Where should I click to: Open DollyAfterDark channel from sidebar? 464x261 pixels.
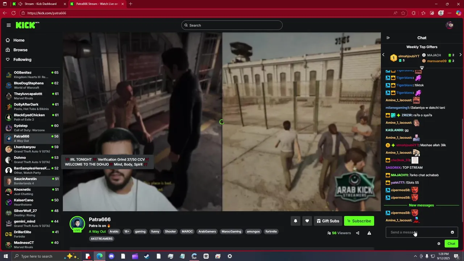pyautogui.click(x=32, y=107)
